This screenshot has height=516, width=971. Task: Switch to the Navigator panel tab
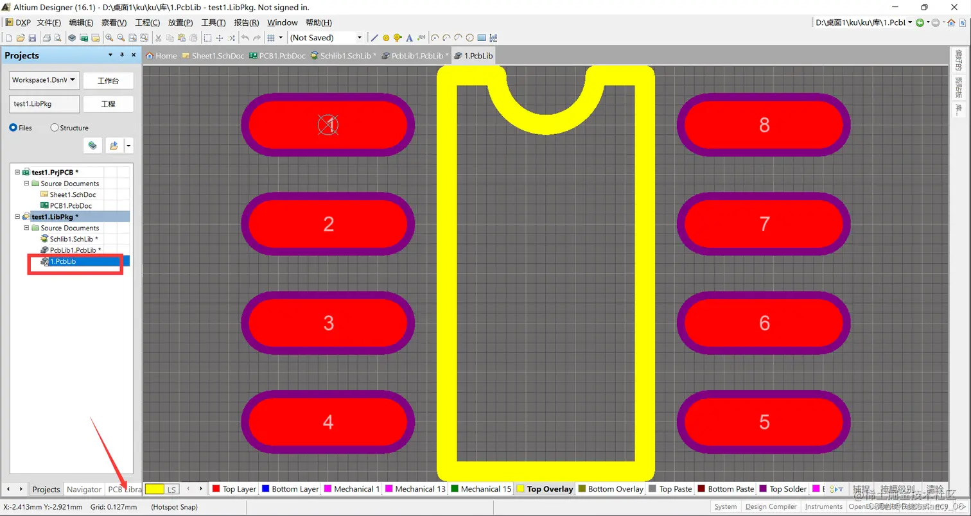(x=84, y=489)
